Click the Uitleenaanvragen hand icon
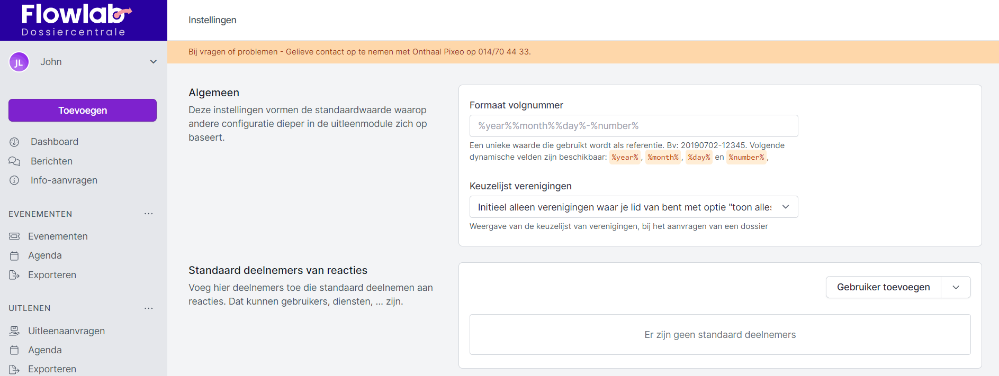Viewport: 999px width, 376px height. tap(14, 331)
